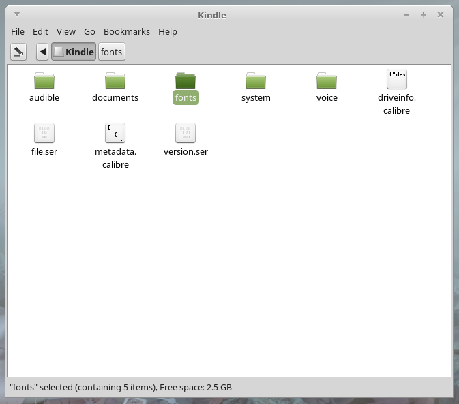Maximize the Kindle window
The width and height of the screenshot is (459, 404).
424,15
